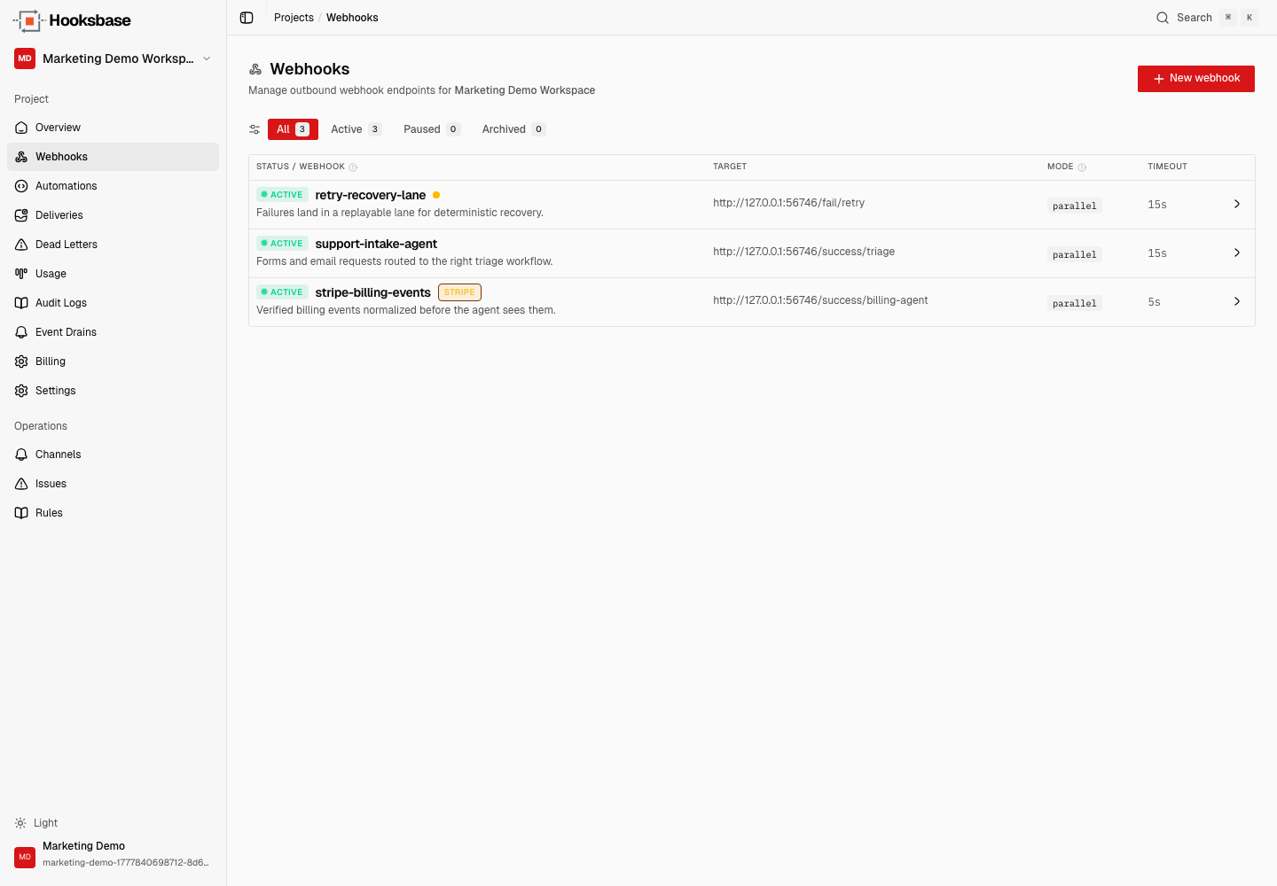Select the Active filter tab
The width and height of the screenshot is (1277, 886).
356,129
